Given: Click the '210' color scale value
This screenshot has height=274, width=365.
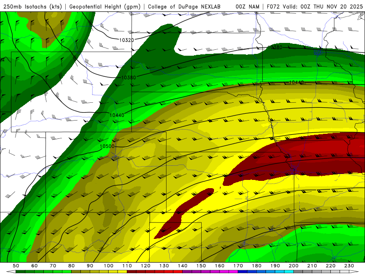Looking at the screenshot, I should (x=312, y=266).
